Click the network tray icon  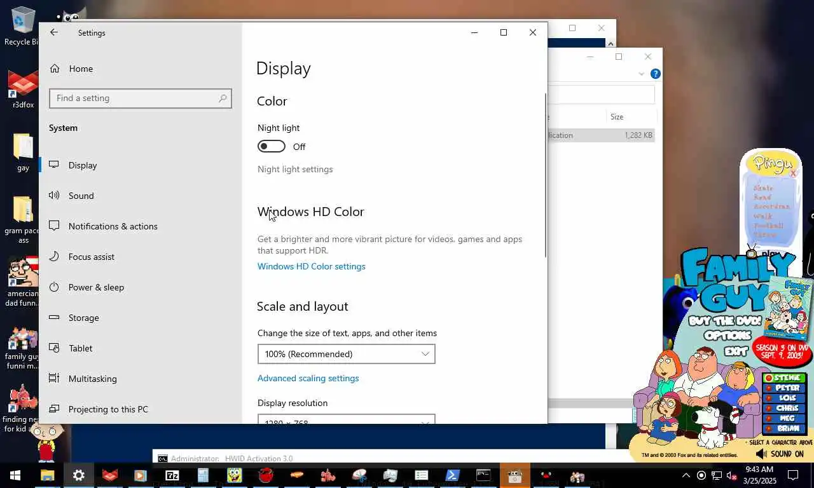(x=717, y=475)
